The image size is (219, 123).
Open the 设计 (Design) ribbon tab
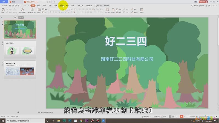pos(44,5)
